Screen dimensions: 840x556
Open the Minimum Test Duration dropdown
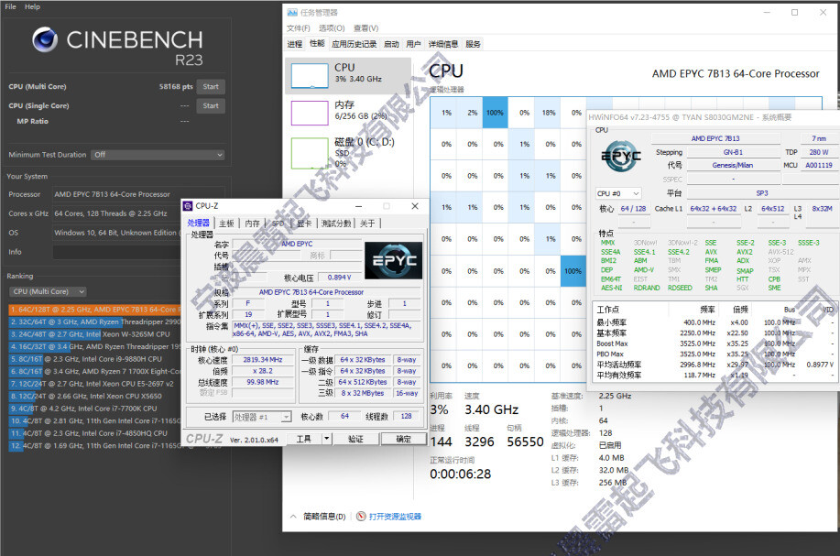tap(158, 155)
